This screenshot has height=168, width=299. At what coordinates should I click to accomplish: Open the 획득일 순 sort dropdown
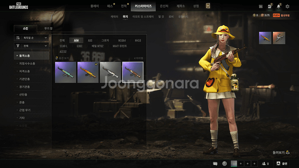(x=32, y=38)
